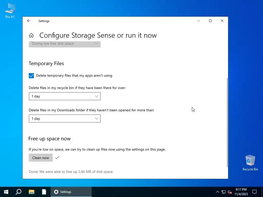Click the blank document taskbar icon
This screenshot has height=197, width=263.
click(44, 192)
